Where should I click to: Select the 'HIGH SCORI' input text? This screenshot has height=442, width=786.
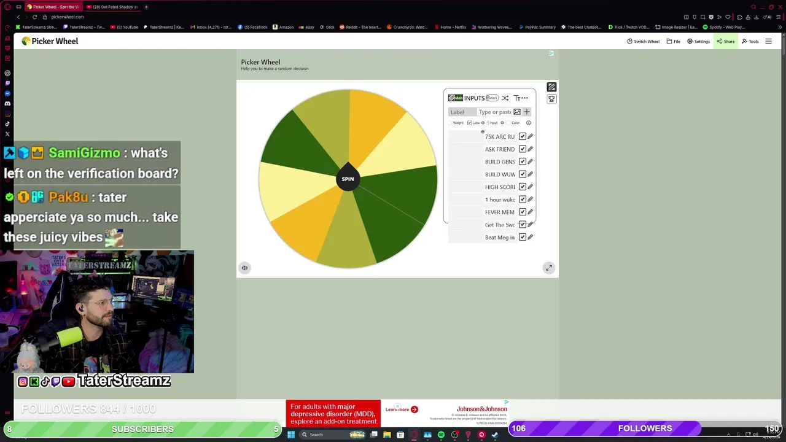500,187
